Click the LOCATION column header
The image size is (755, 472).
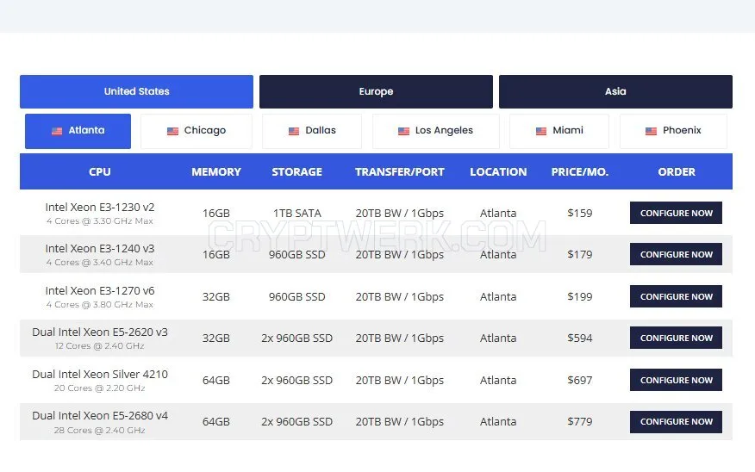pyautogui.click(x=498, y=171)
